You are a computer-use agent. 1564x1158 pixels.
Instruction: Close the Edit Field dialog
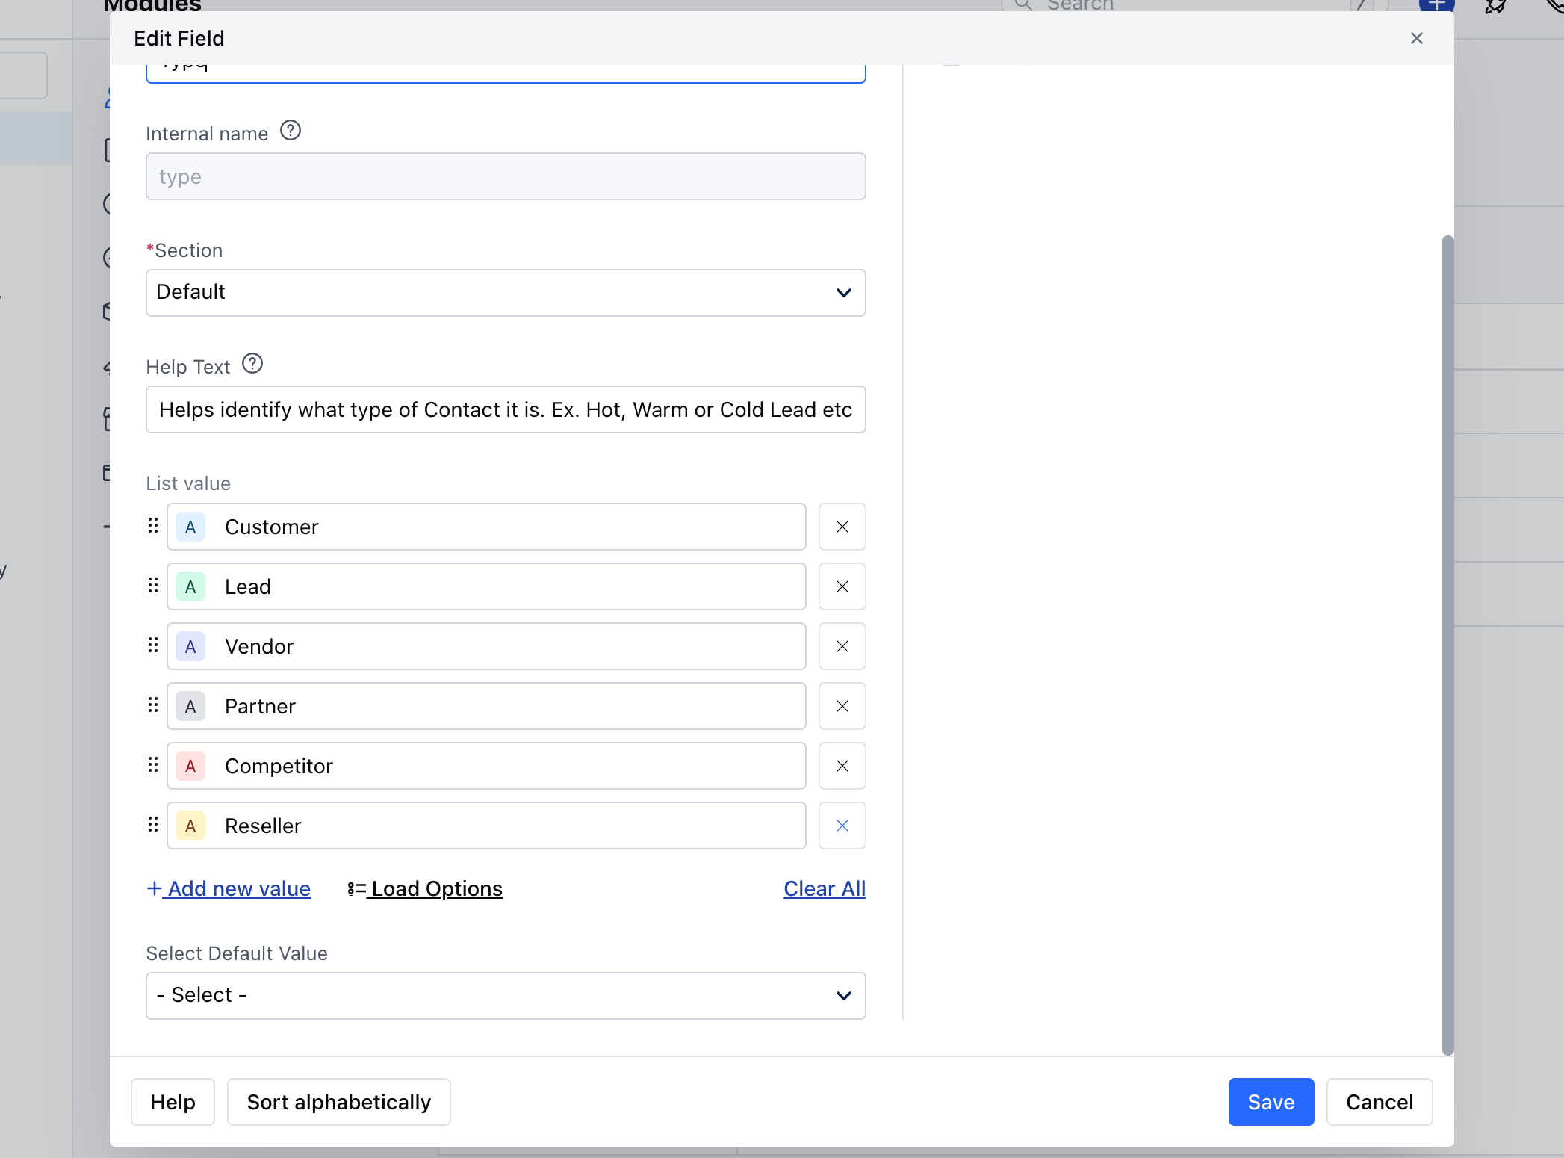pos(1416,38)
